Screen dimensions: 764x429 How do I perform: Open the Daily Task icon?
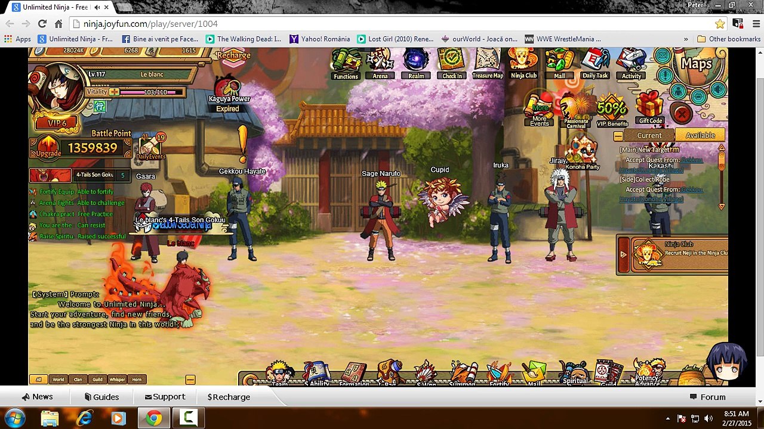(595, 64)
